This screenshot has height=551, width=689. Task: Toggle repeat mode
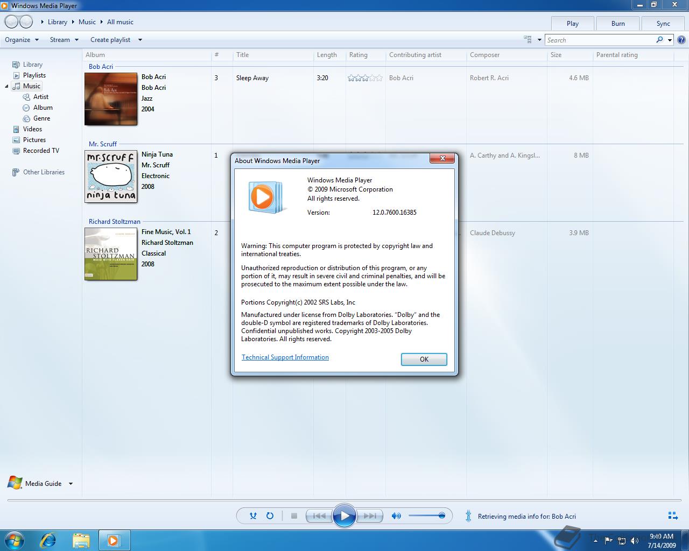pos(270,515)
